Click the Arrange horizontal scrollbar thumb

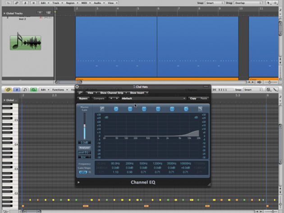(69, 82)
